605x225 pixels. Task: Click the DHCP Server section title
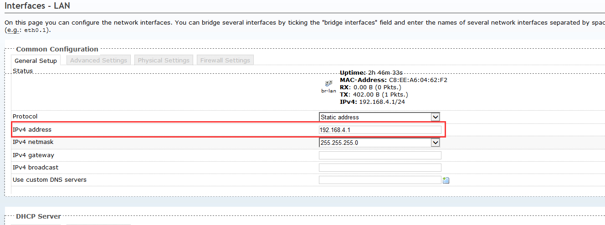(x=38, y=216)
